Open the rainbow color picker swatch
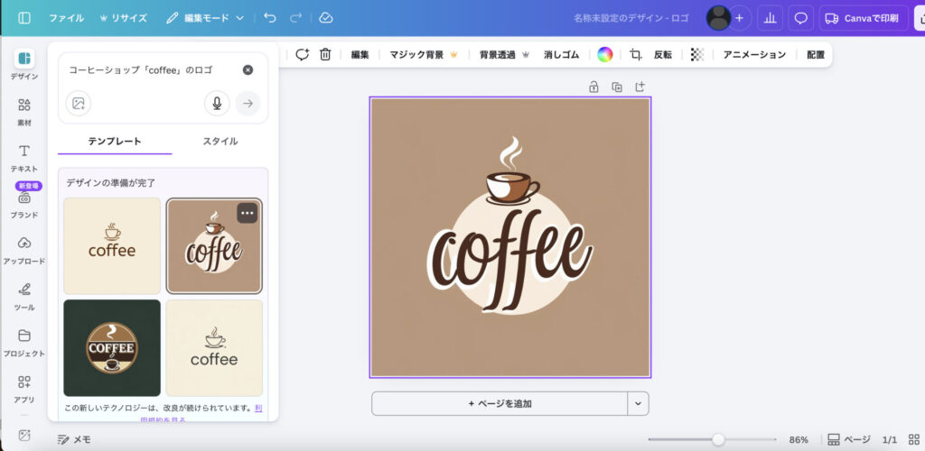Image resolution: width=925 pixels, height=451 pixels. (604, 54)
